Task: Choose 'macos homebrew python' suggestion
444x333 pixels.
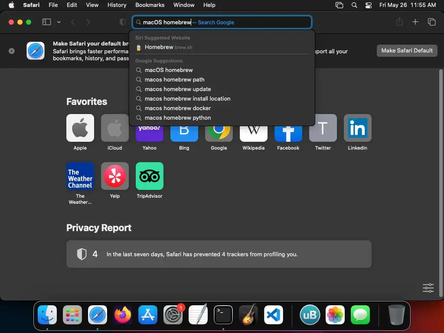Action: pos(222,118)
